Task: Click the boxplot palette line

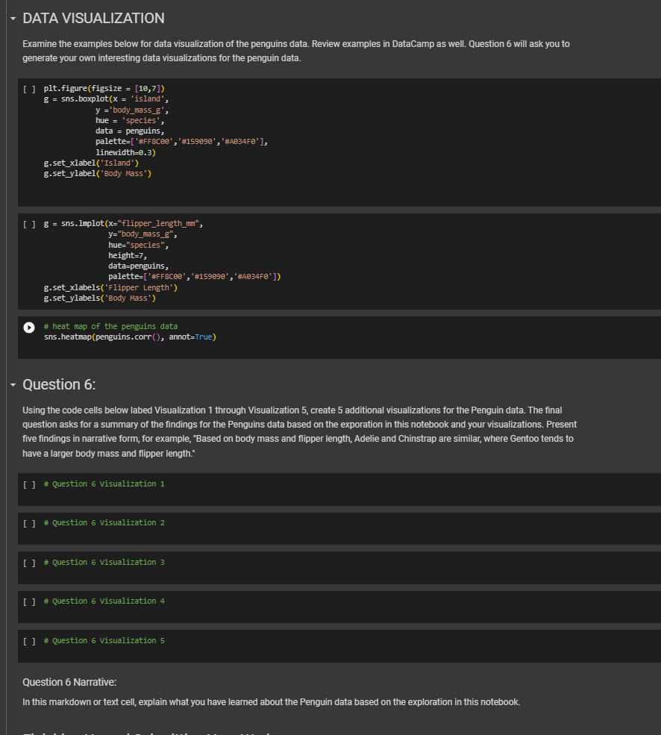Action: click(x=181, y=142)
